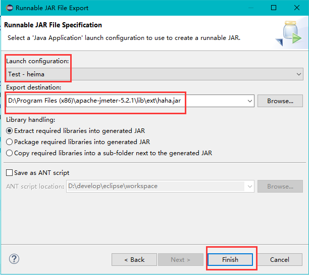Click the 'Launch configuration:' label

pyautogui.click(x=37, y=61)
